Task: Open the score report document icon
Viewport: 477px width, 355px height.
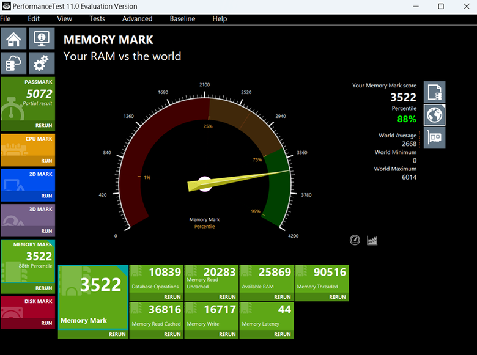Action: tap(434, 92)
